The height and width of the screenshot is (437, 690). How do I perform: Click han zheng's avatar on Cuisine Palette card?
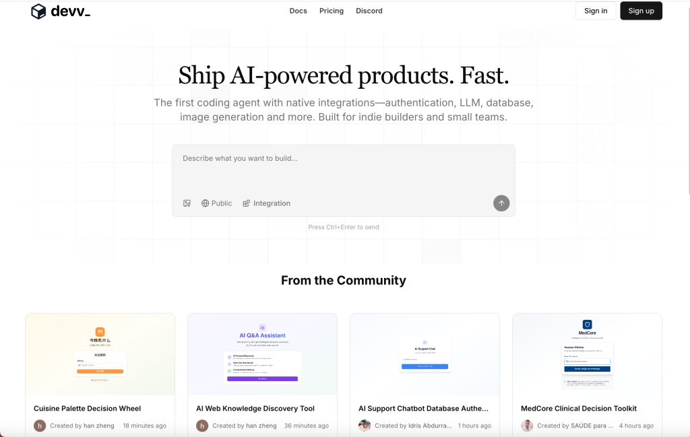(40, 426)
